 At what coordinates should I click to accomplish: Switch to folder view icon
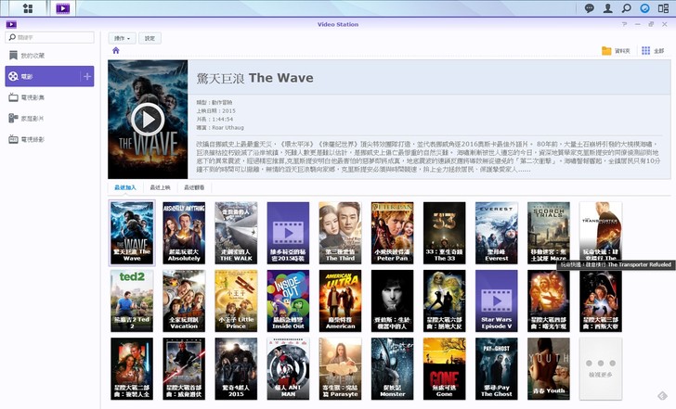(606, 51)
